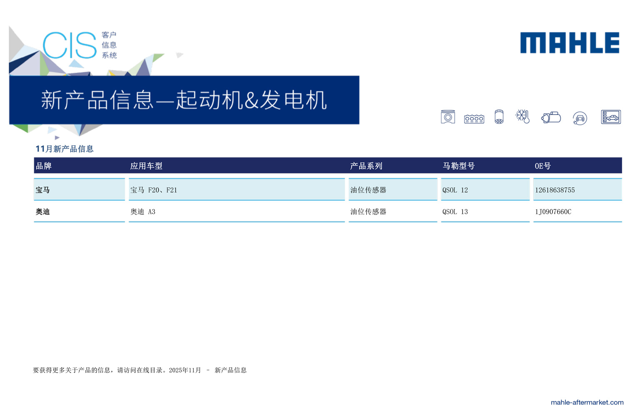Click the snowflake thermometer thermal management icon
The height and width of the screenshot is (406, 625).
522,116
